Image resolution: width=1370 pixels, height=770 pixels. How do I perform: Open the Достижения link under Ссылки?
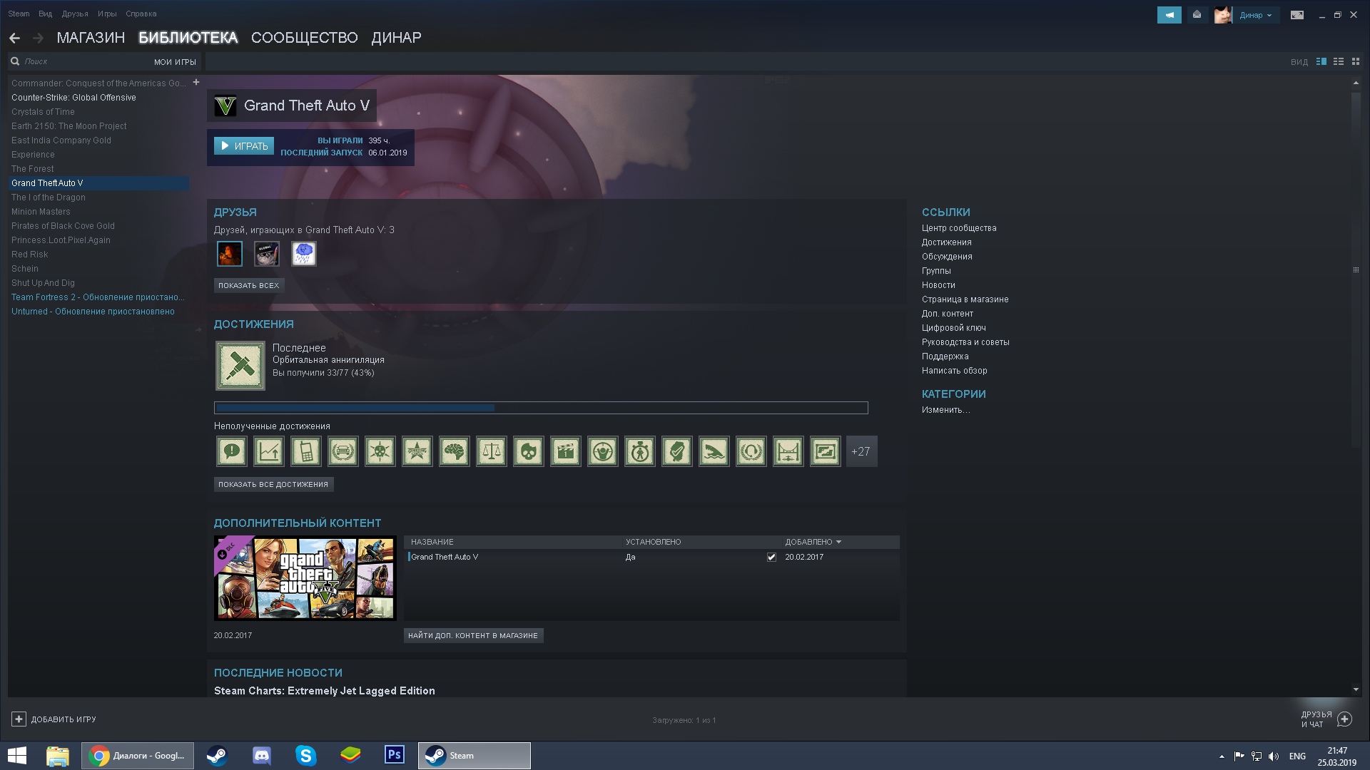(946, 242)
